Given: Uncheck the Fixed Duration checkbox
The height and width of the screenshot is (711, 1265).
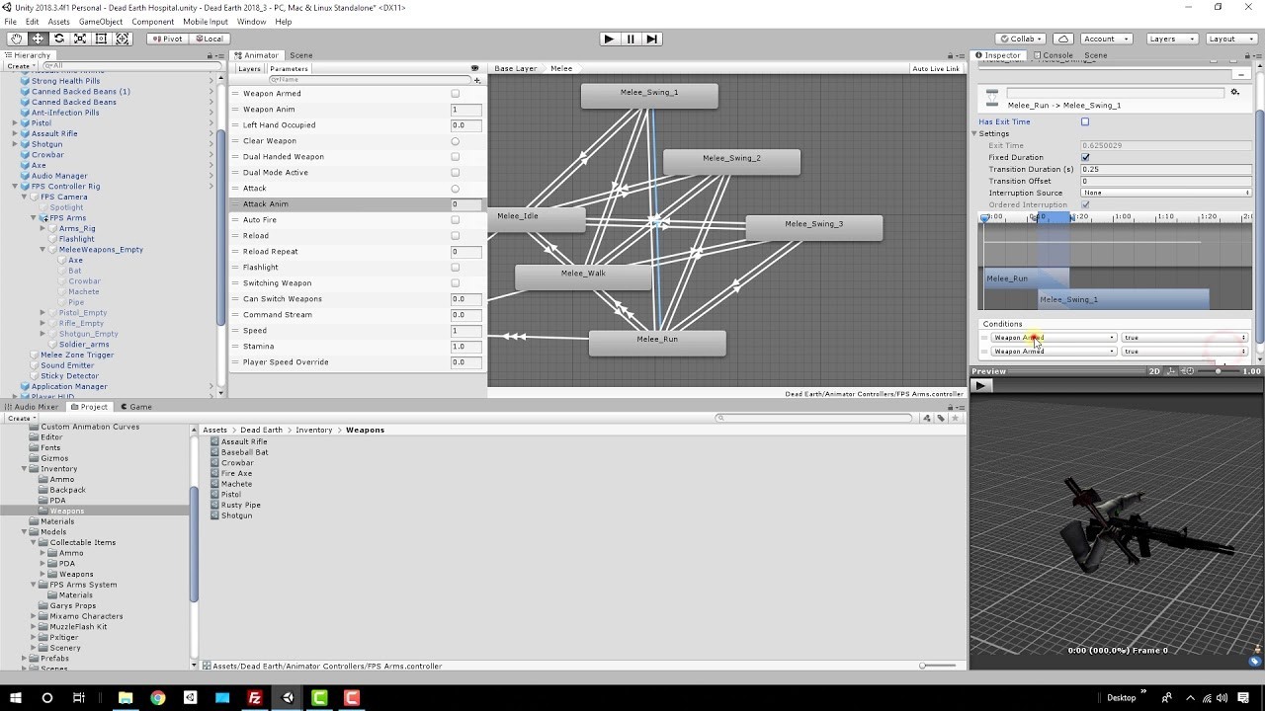Looking at the screenshot, I should [x=1085, y=157].
